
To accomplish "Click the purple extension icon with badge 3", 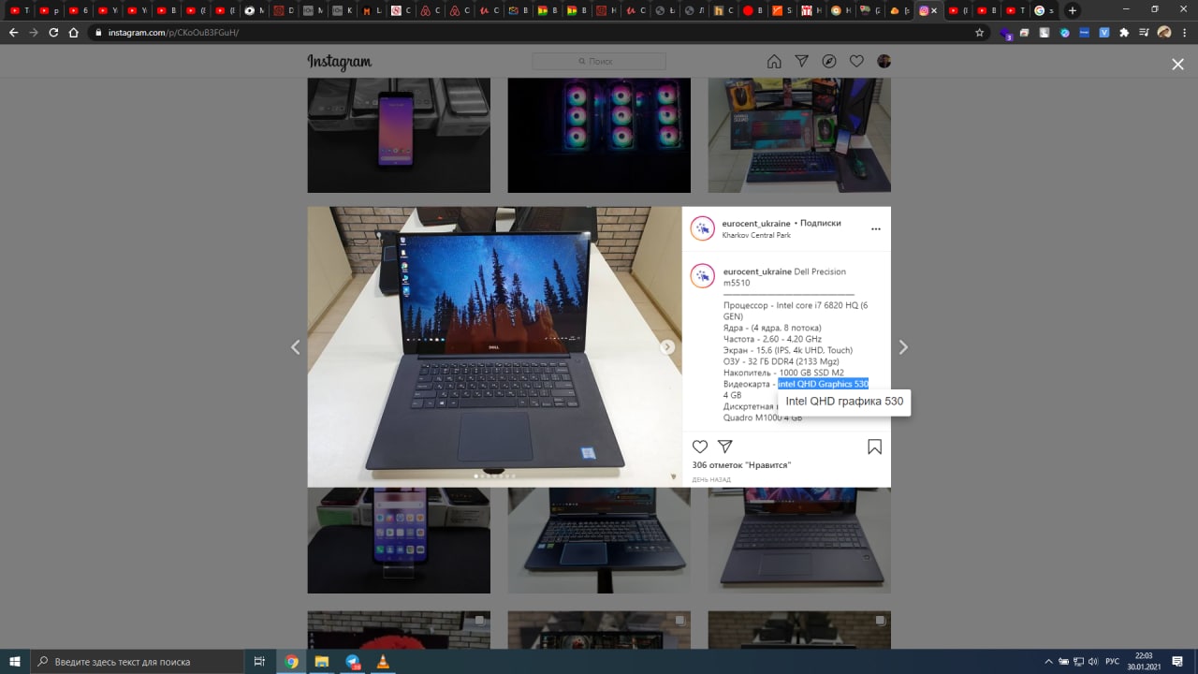I will click(1006, 33).
